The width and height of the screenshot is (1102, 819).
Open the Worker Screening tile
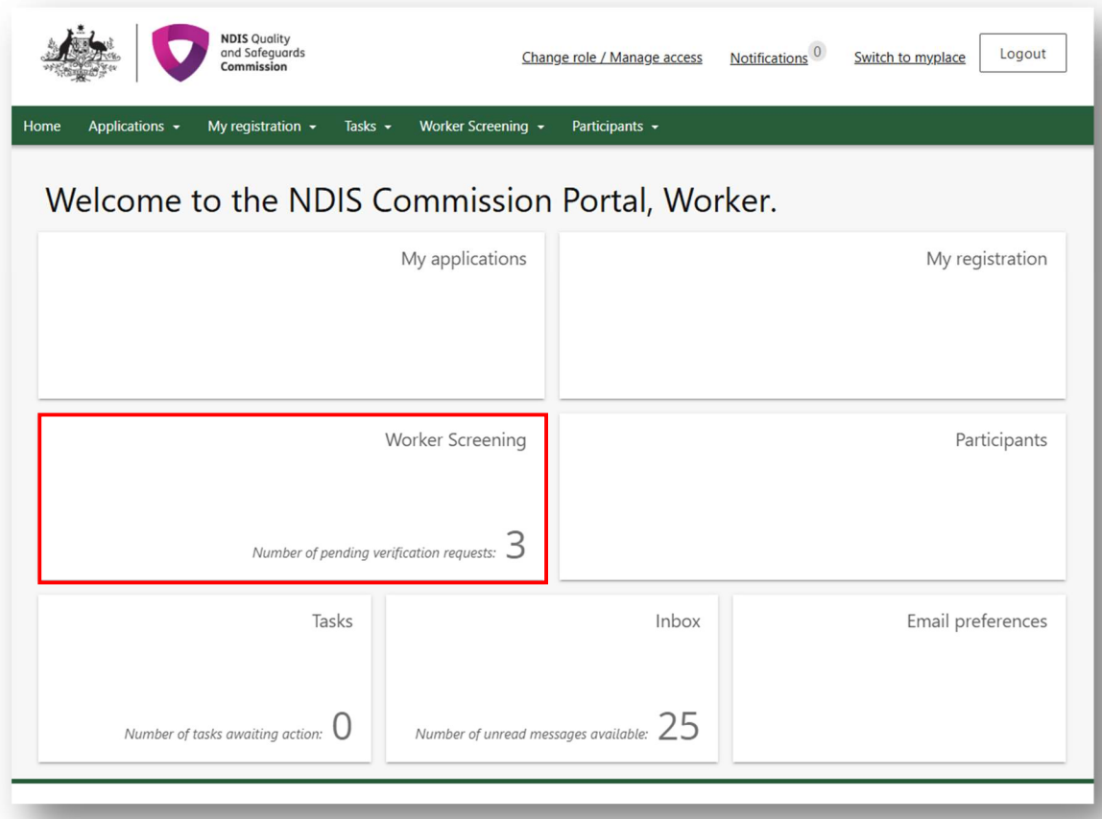tap(292, 497)
